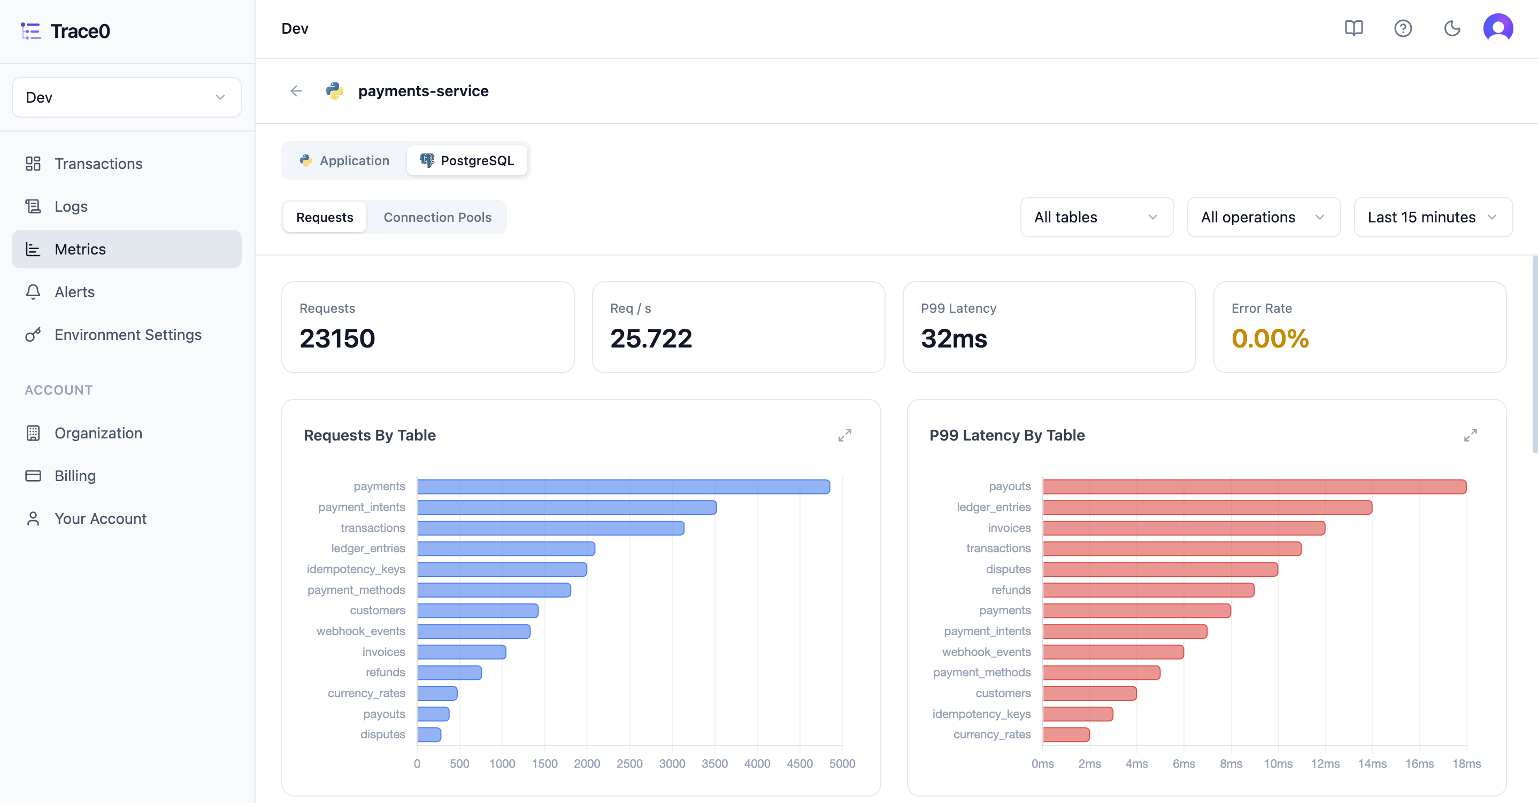This screenshot has width=1538, height=803.
Task: Open the user avatar menu
Action: point(1497,28)
